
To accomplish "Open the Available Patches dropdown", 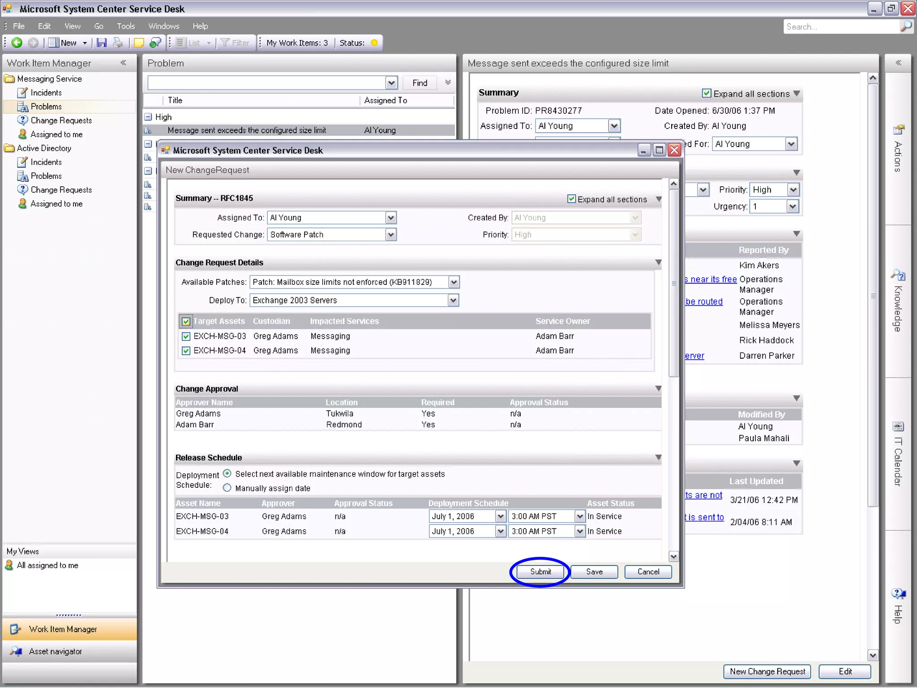I will click(454, 282).
